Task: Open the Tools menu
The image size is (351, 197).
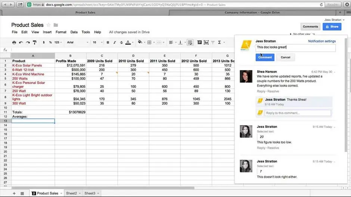Action: (86, 32)
